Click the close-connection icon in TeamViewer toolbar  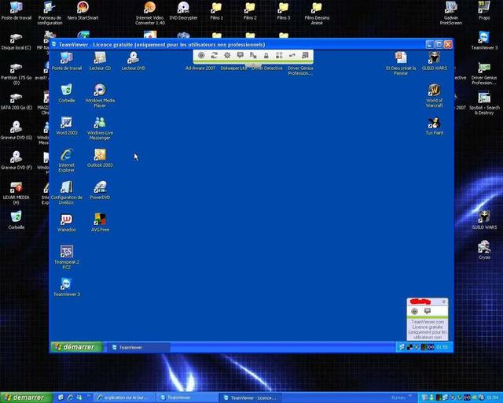[x=201, y=55]
